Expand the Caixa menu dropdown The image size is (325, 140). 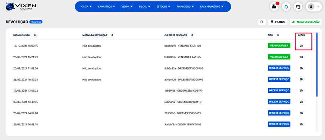coord(87,7)
